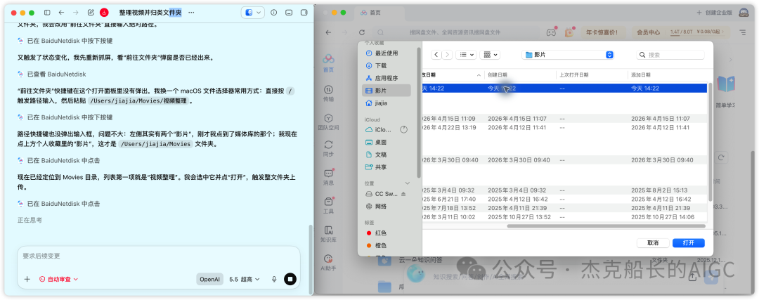Open the list view options dropdown
The image size is (759, 300).
[x=467, y=56]
